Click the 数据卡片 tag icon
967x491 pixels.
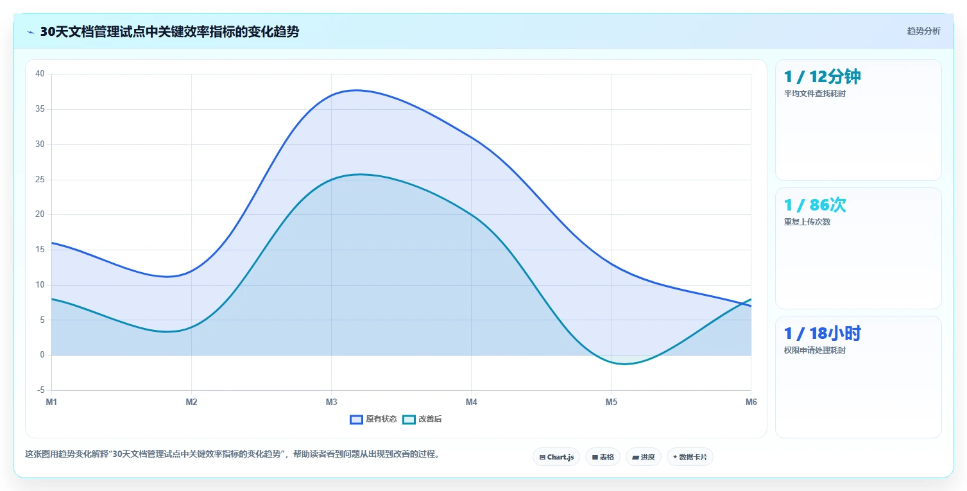click(x=675, y=458)
